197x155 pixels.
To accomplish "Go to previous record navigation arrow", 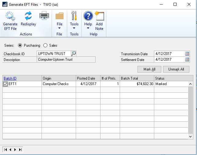I will [x=10, y=150].
